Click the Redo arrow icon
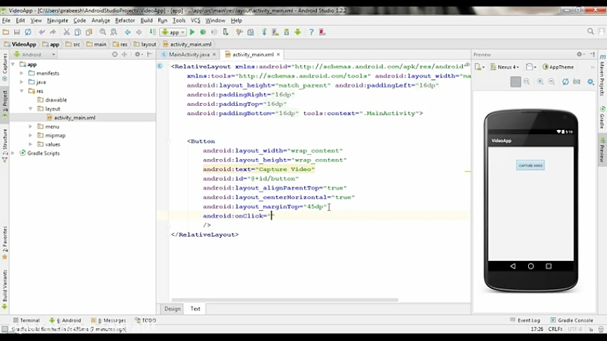The width and height of the screenshot is (607, 341). point(53,32)
